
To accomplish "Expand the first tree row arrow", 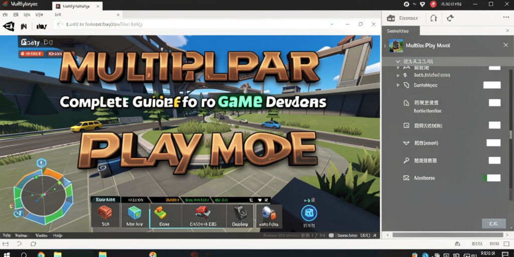I will point(398,68).
